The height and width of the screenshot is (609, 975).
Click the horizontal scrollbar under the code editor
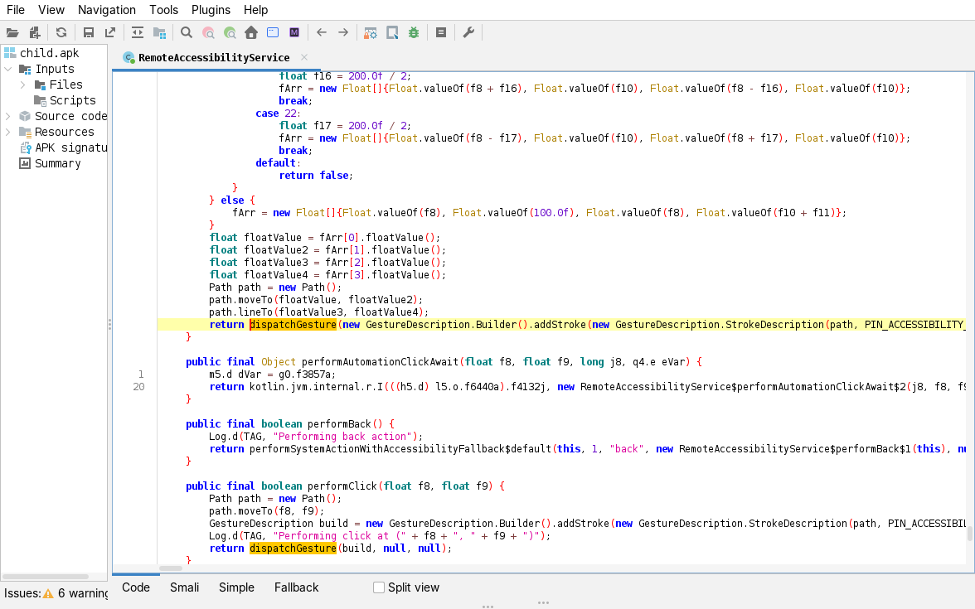tap(171, 568)
